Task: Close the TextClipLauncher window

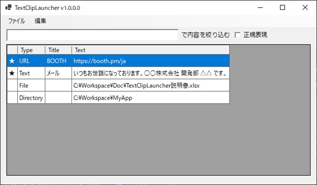Action: tap(305, 7)
